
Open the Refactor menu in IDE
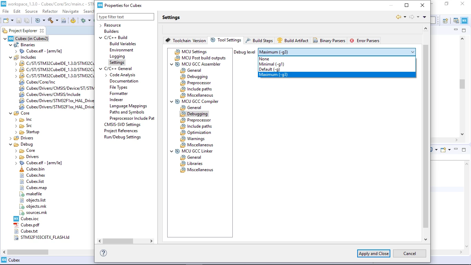[50, 11]
